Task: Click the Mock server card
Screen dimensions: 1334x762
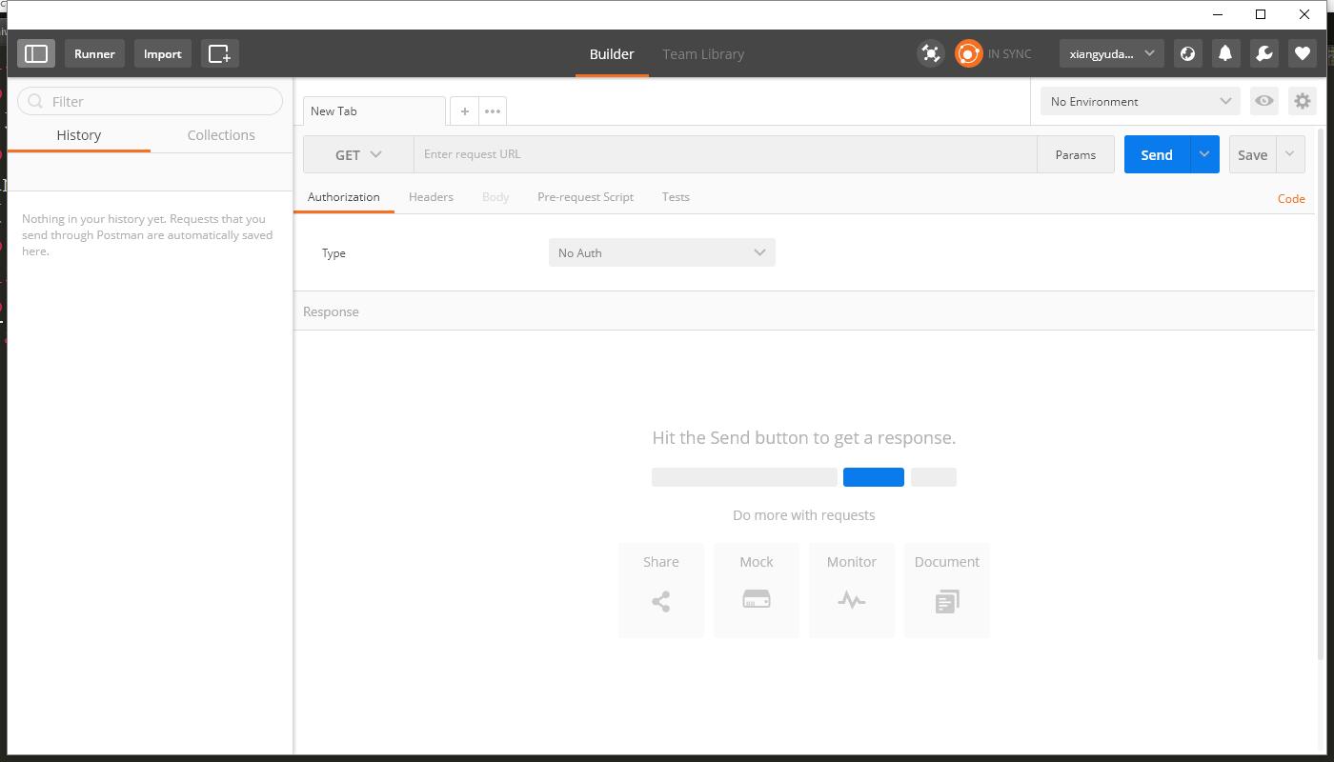Action: pos(757,591)
